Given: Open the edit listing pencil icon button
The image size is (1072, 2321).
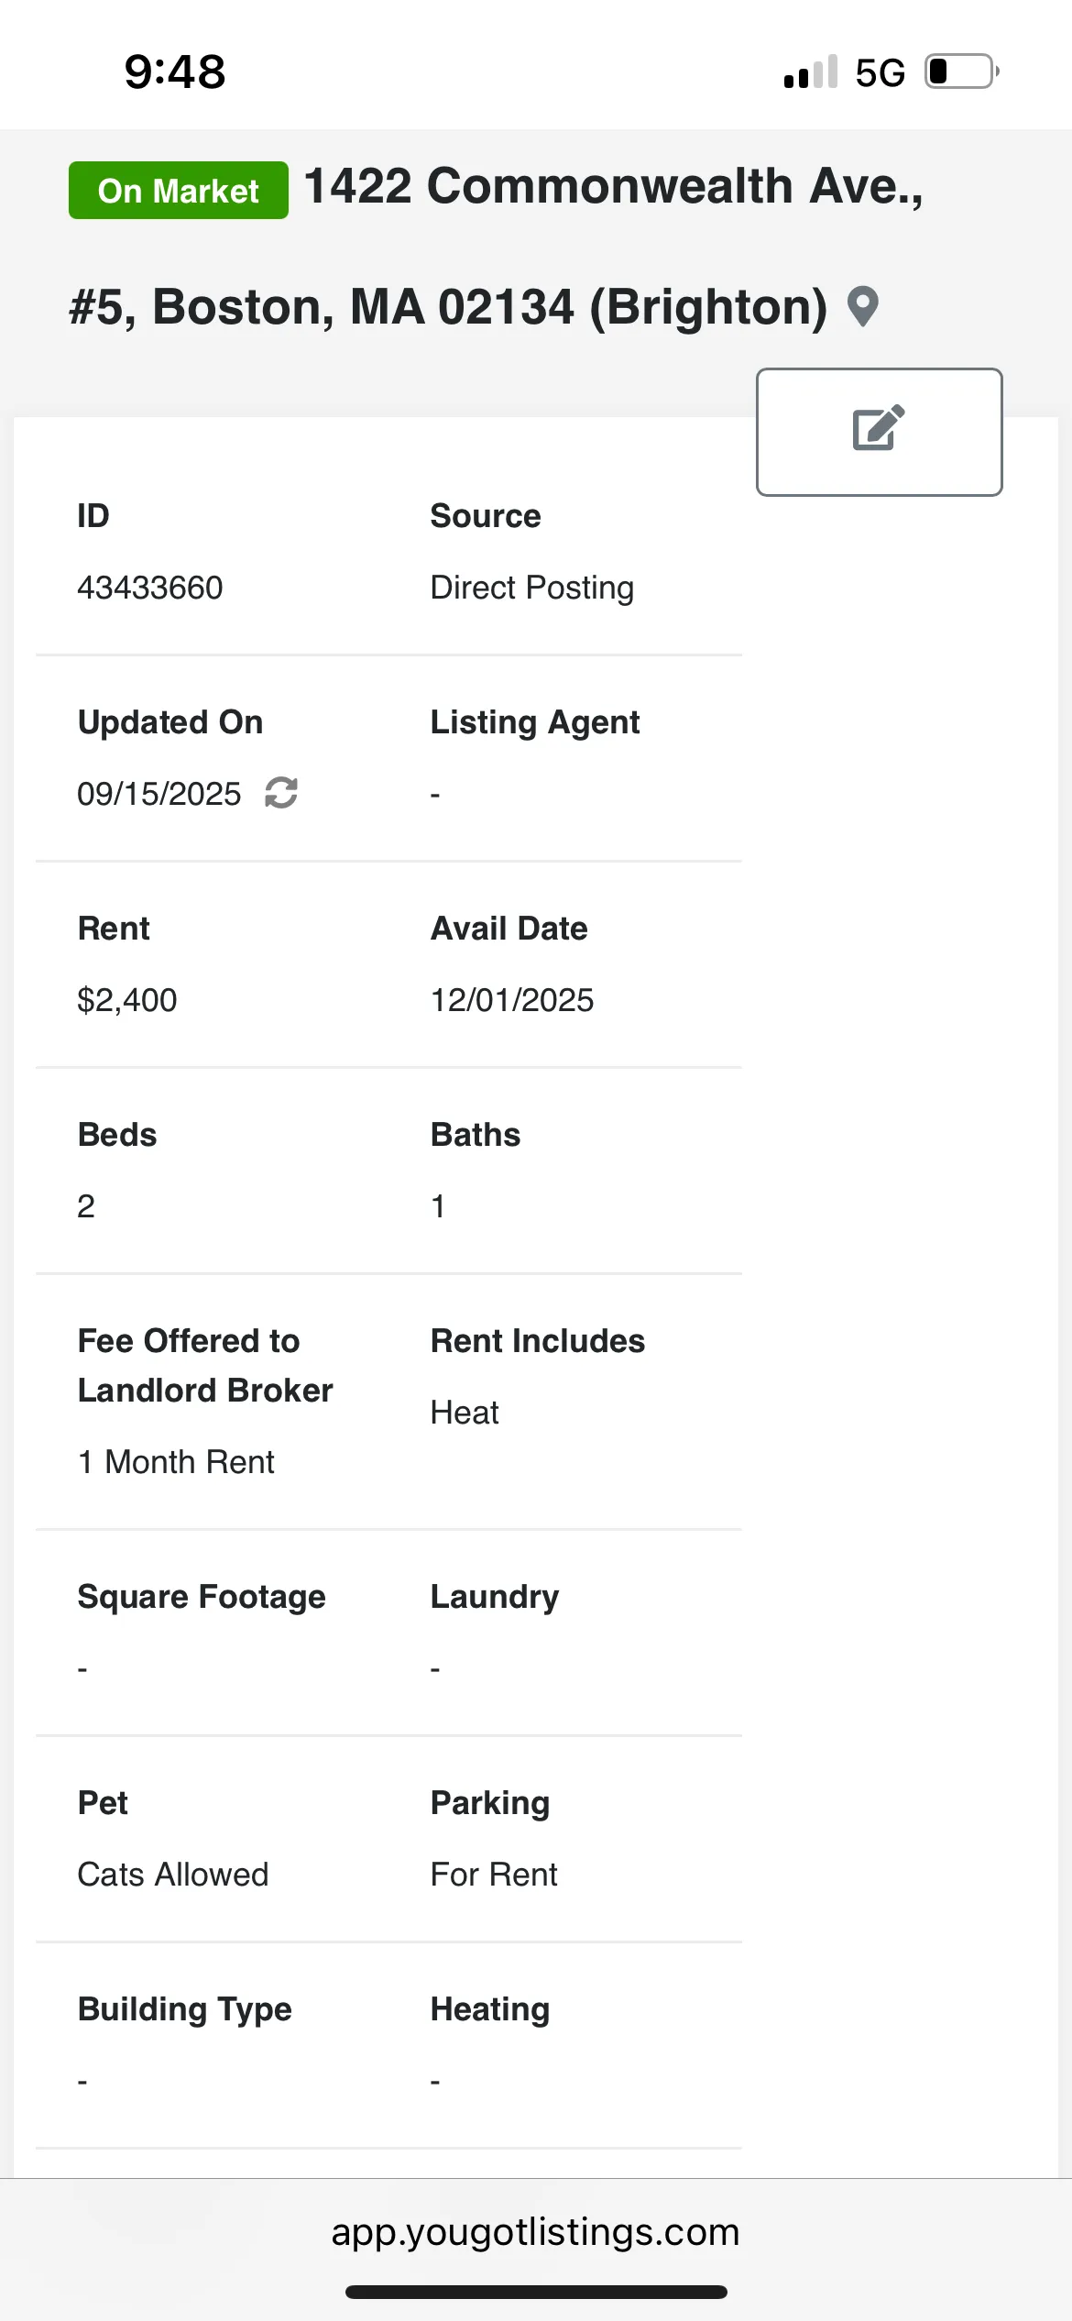Looking at the screenshot, I should (879, 432).
